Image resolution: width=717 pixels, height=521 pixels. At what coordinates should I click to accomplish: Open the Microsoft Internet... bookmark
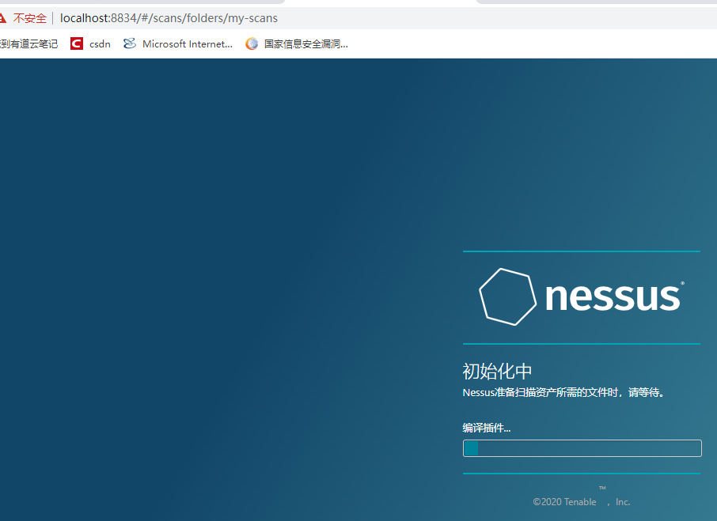(x=188, y=43)
